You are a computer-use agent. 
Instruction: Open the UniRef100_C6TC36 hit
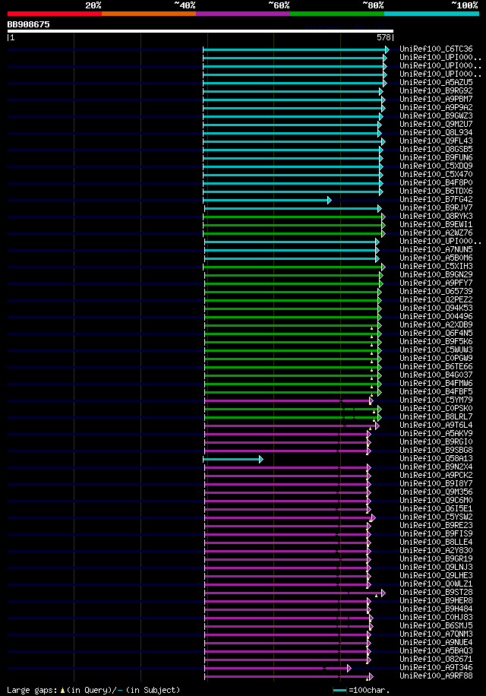(436, 49)
